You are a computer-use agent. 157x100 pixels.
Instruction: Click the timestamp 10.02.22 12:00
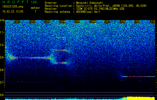coord(13,11)
